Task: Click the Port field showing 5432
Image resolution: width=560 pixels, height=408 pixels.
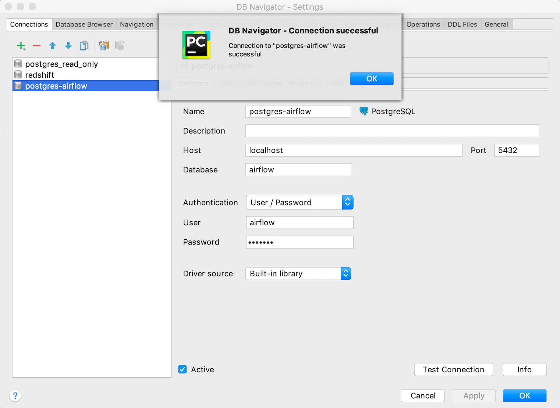Action: (x=517, y=150)
